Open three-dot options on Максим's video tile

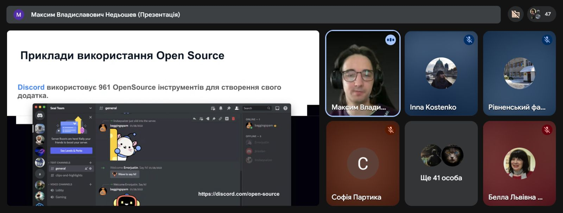(x=390, y=40)
